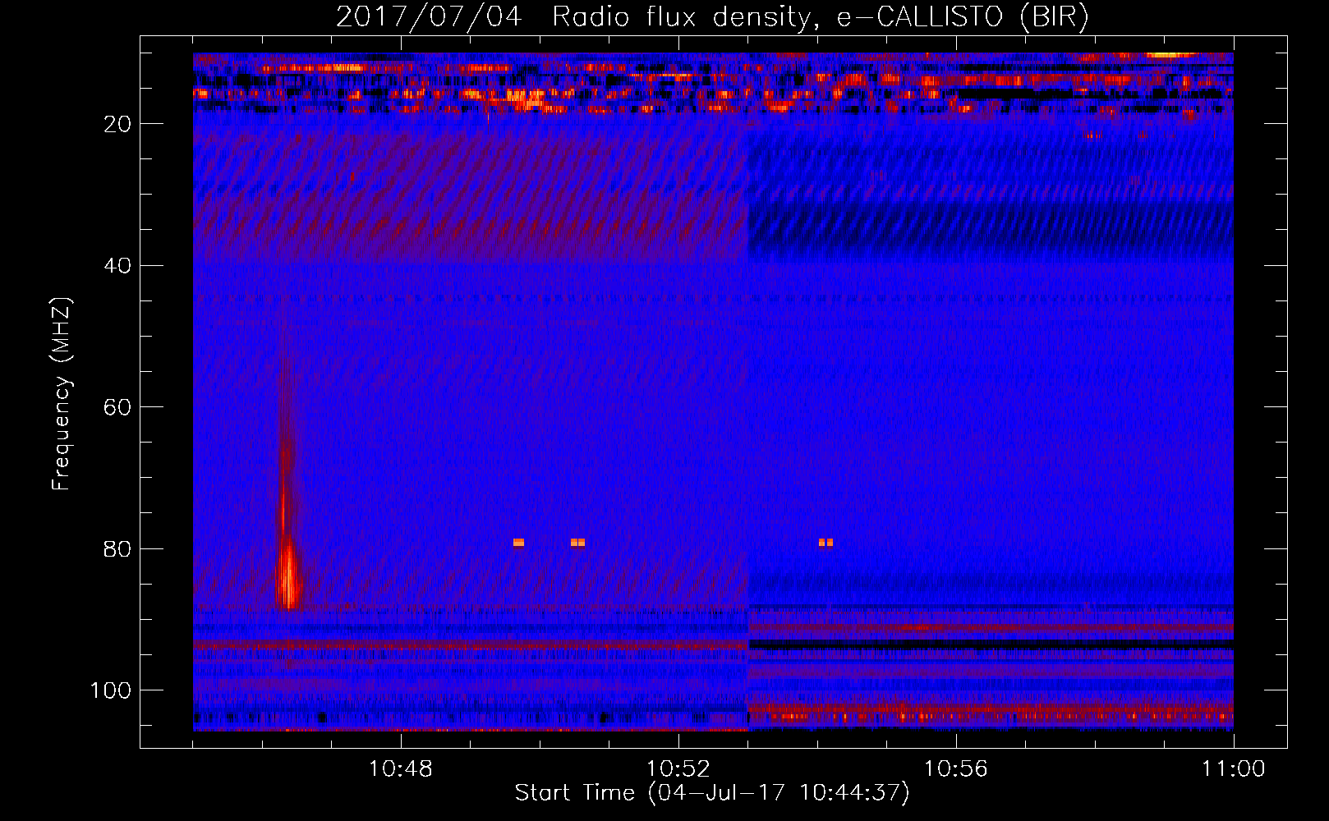
Task: Click the 20 MHz frequency tick label
Action: tap(118, 124)
